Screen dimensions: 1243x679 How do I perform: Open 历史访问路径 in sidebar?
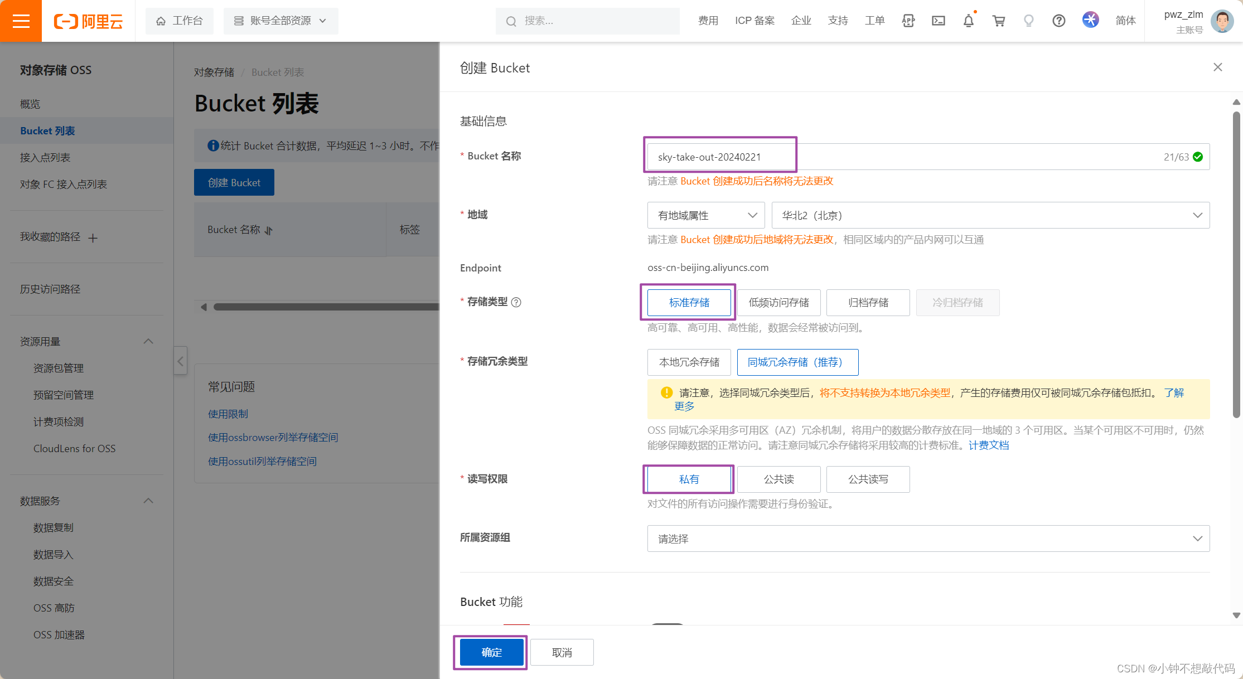[x=50, y=289]
